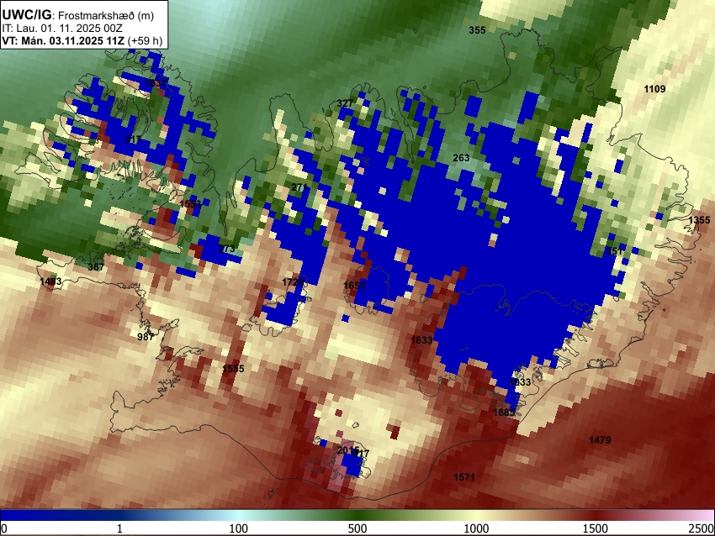The width and height of the screenshot is (715, 536).
Task: Select the 1553 value label
Action: tap(191, 203)
